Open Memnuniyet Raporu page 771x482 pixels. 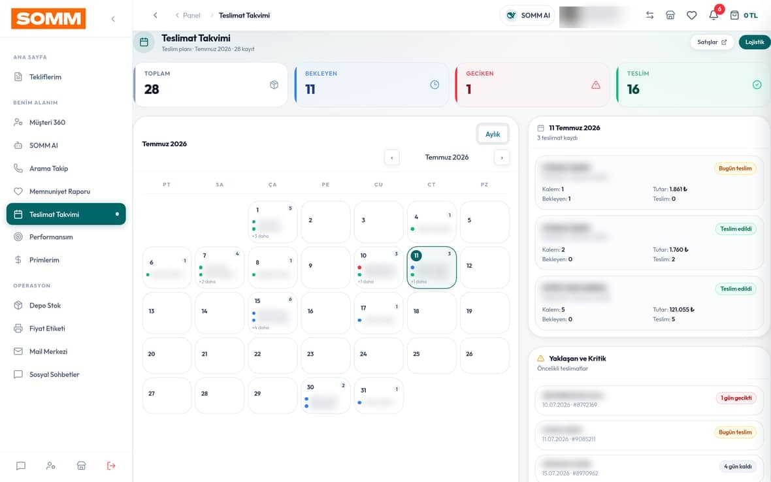click(x=66, y=191)
